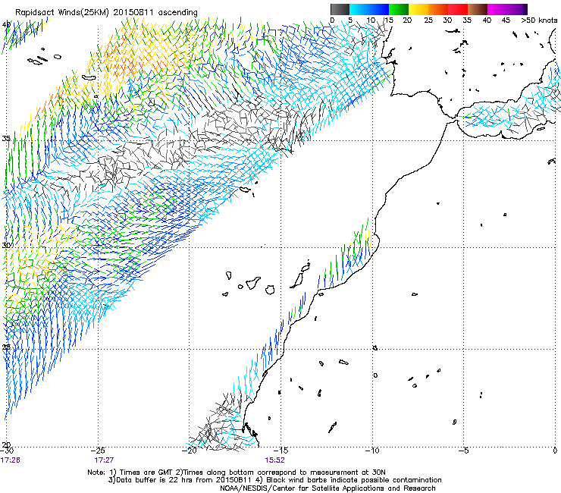Click the latitude label '40' on left axis
Image resolution: width=561 pixels, height=493 pixels.
(x=6, y=25)
